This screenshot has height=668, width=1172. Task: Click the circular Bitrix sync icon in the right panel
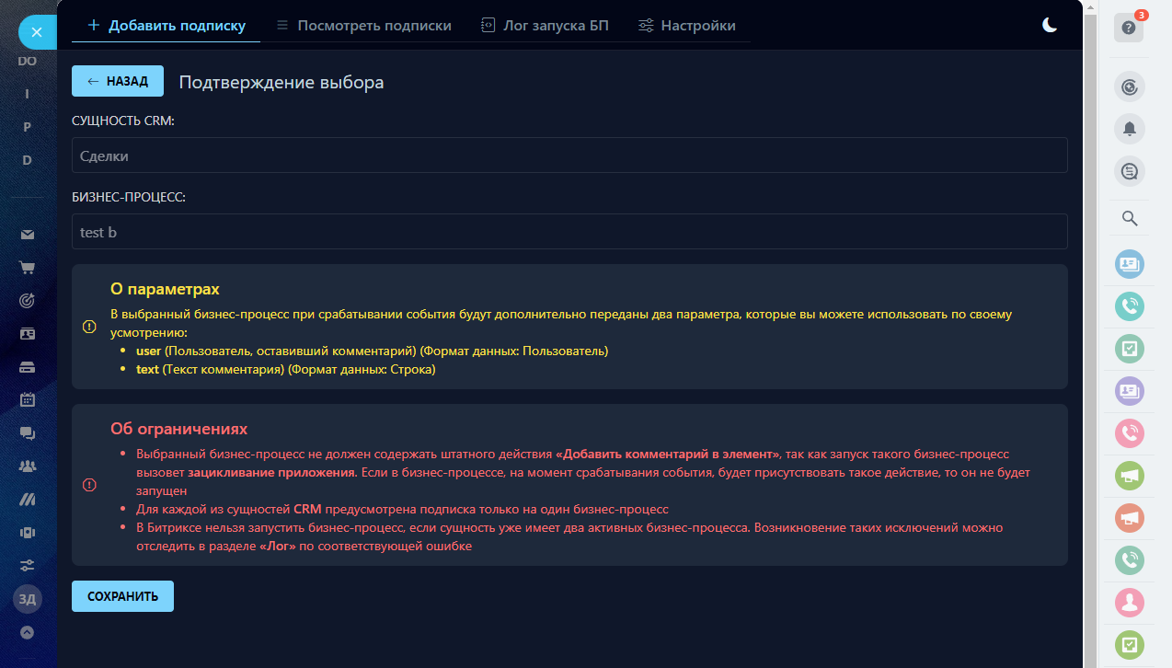(x=1130, y=87)
